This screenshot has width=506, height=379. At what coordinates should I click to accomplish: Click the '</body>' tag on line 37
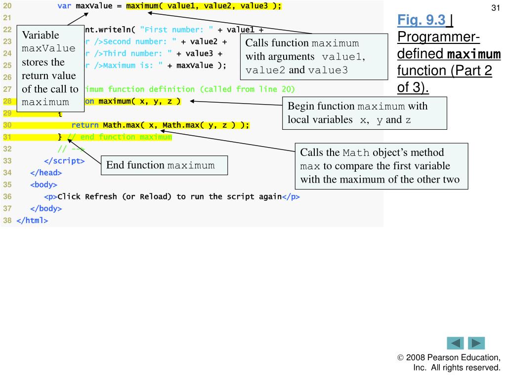pyautogui.click(x=46, y=209)
